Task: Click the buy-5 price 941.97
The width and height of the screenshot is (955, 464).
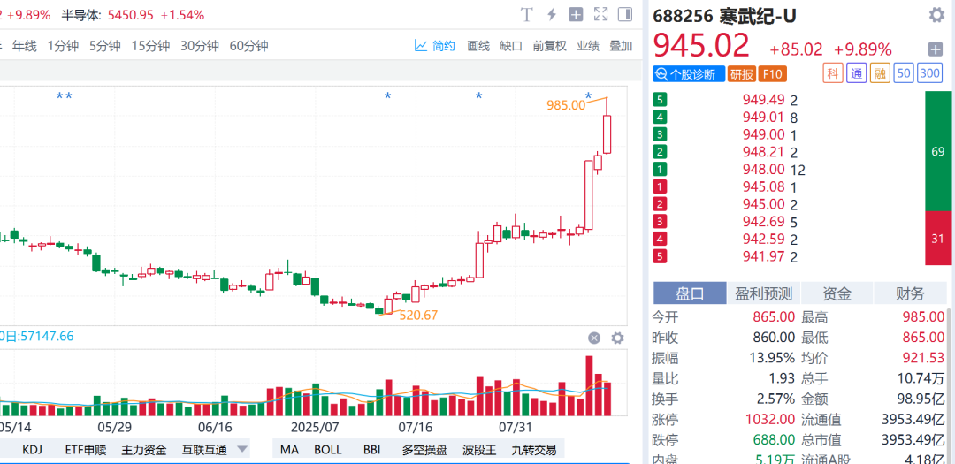Action: [x=763, y=256]
